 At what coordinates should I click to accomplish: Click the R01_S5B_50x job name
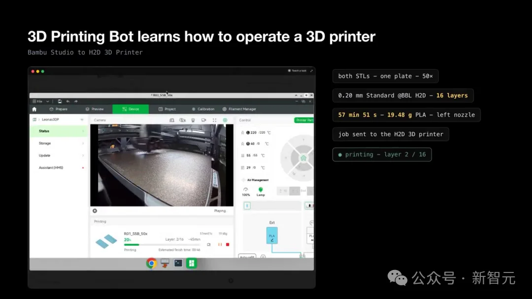[x=135, y=234]
